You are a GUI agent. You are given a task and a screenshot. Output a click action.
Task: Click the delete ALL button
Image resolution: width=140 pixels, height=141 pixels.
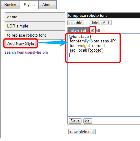[100, 23]
